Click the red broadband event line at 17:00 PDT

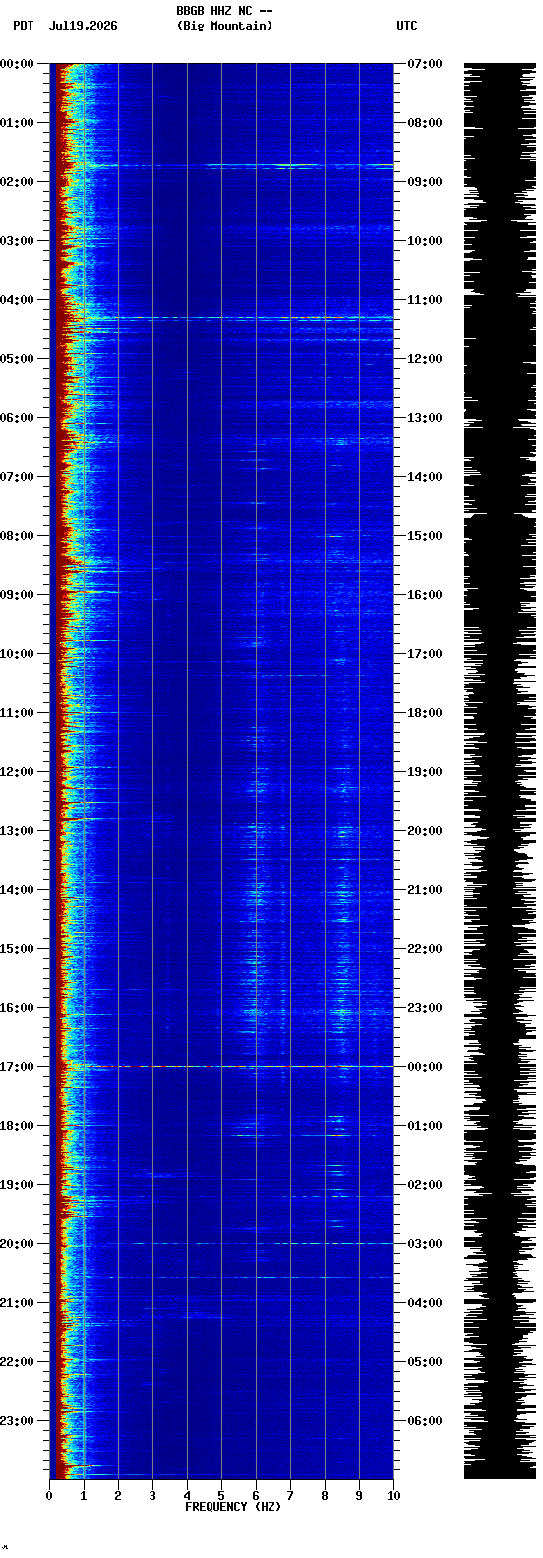[221, 1066]
